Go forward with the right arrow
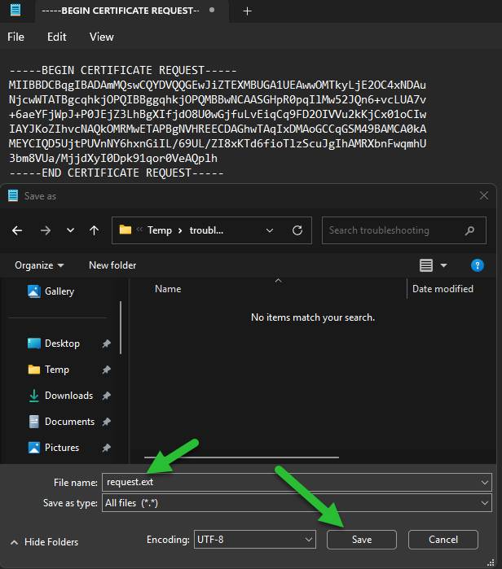 point(46,230)
